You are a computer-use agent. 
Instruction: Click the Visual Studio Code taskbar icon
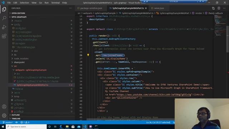(x=84, y=126)
